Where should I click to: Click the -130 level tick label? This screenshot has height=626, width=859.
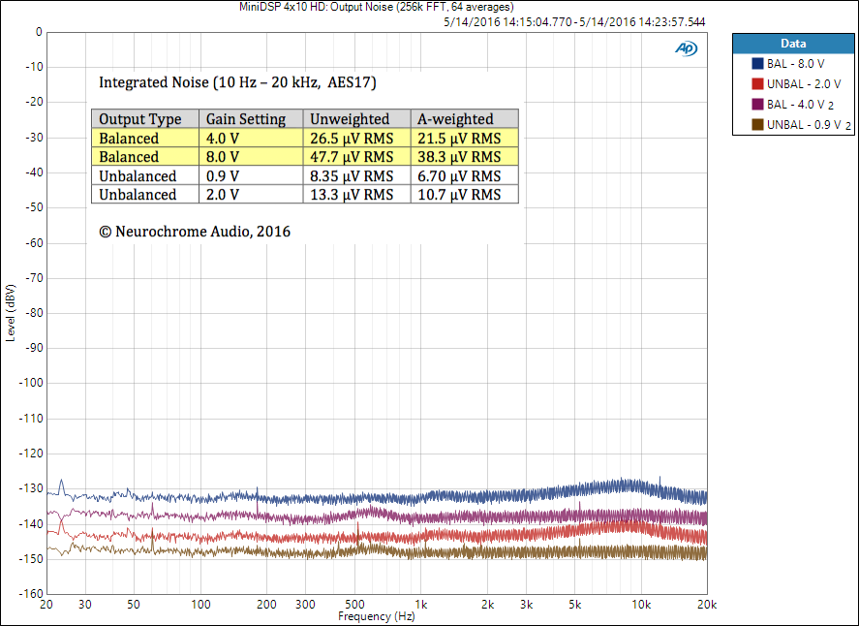click(31, 488)
